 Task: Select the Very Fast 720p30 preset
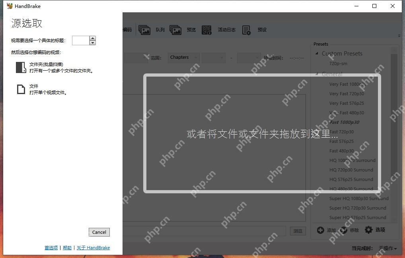347,94
